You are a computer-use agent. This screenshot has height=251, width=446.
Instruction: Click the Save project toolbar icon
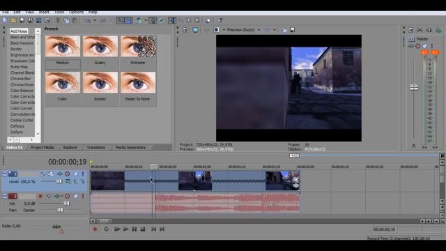coord(22,20)
